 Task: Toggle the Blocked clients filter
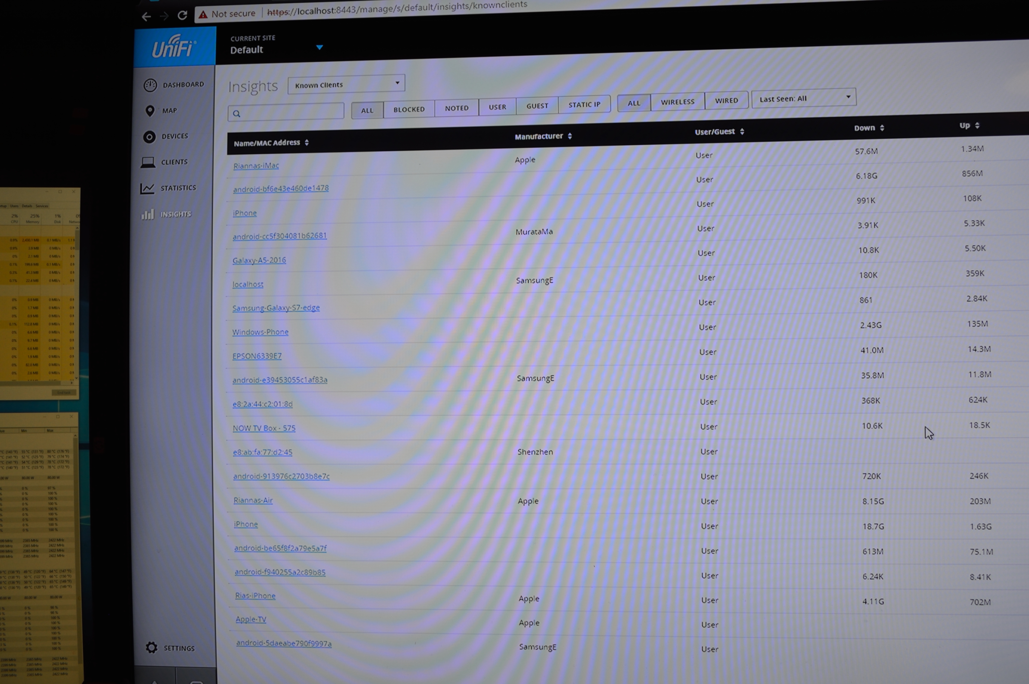pyautogui.click(x=409, y=109)
